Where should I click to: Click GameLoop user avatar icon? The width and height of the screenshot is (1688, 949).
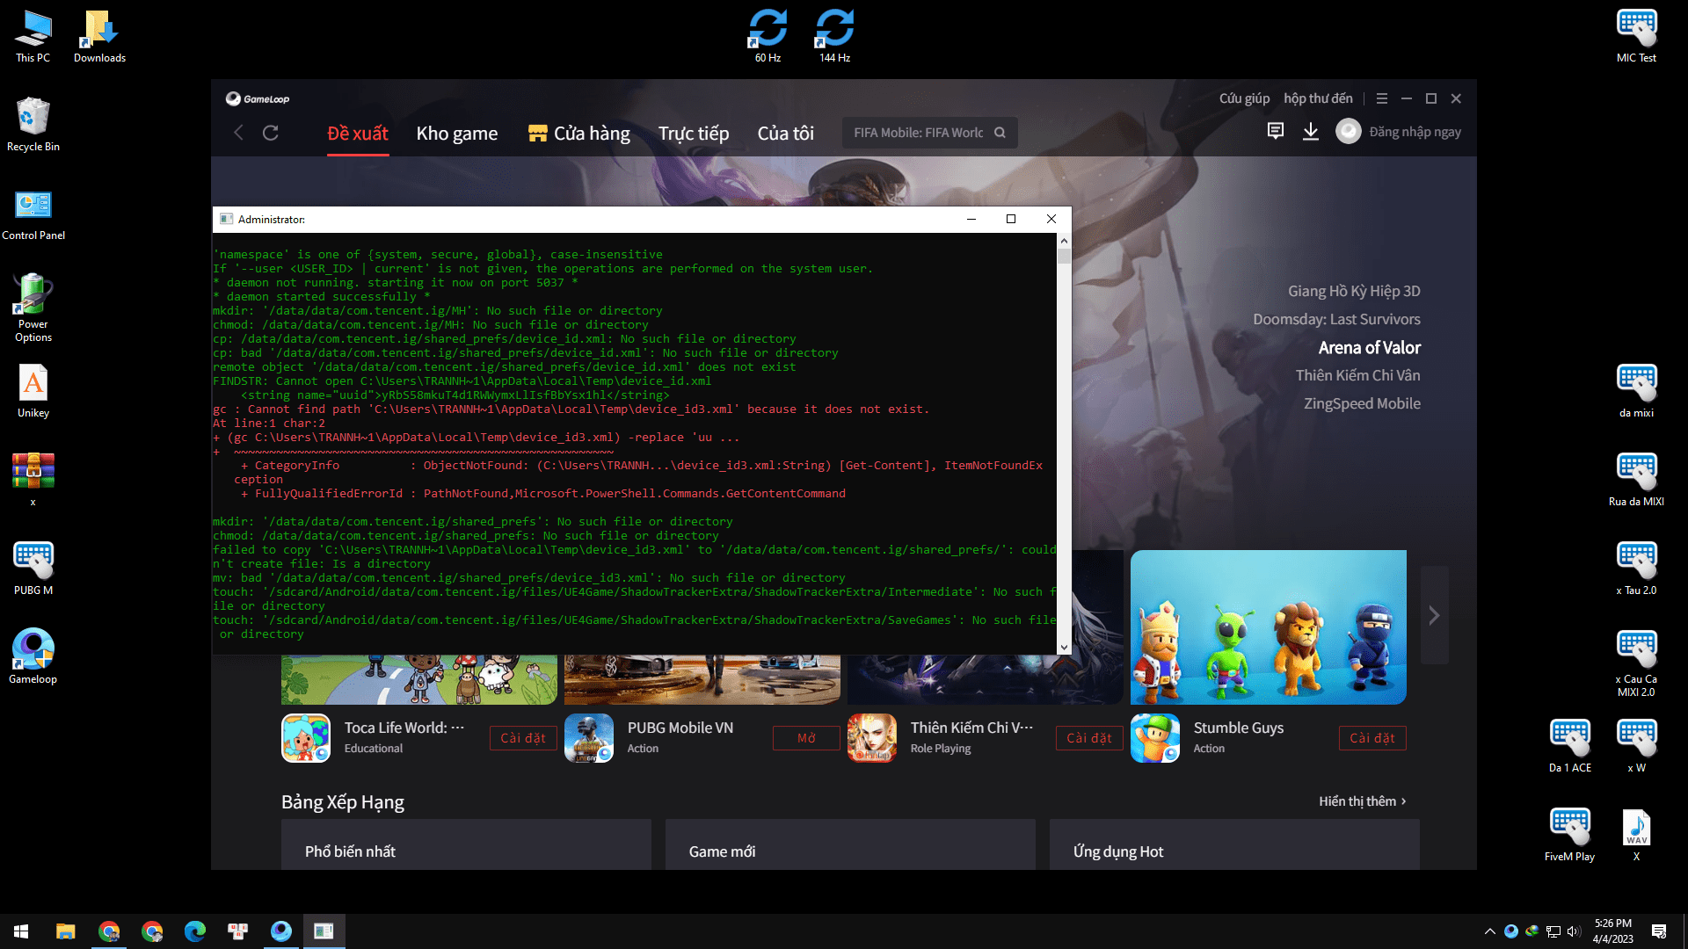1349,132
